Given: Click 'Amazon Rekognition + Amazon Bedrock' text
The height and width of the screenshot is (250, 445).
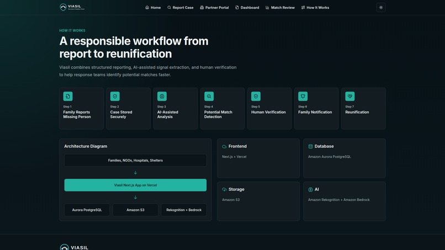Looking at the screenshot, I should click(x=339, y=200).
